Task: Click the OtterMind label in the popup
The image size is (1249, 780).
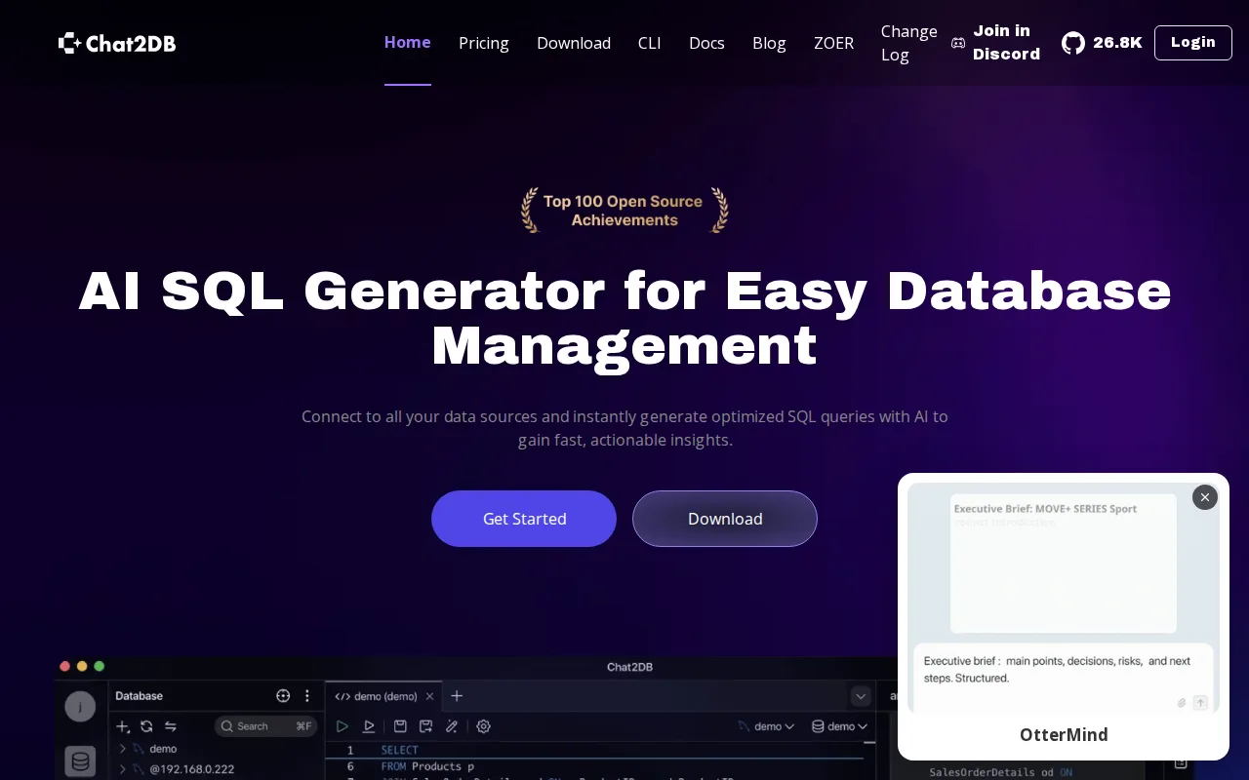Action: pyautogui.click(x=1064, y=735)
